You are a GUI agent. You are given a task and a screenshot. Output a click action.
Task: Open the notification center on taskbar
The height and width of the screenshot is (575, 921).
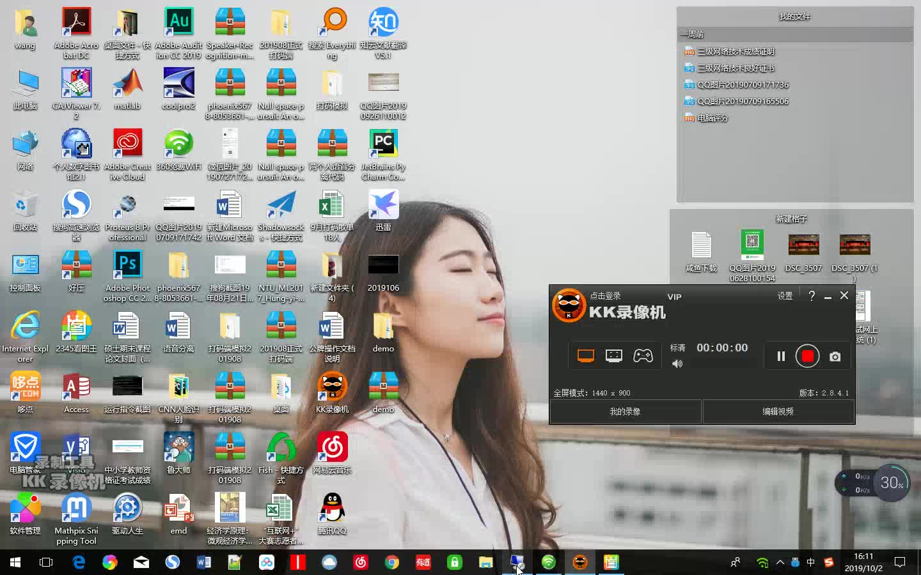pos(900,562)
